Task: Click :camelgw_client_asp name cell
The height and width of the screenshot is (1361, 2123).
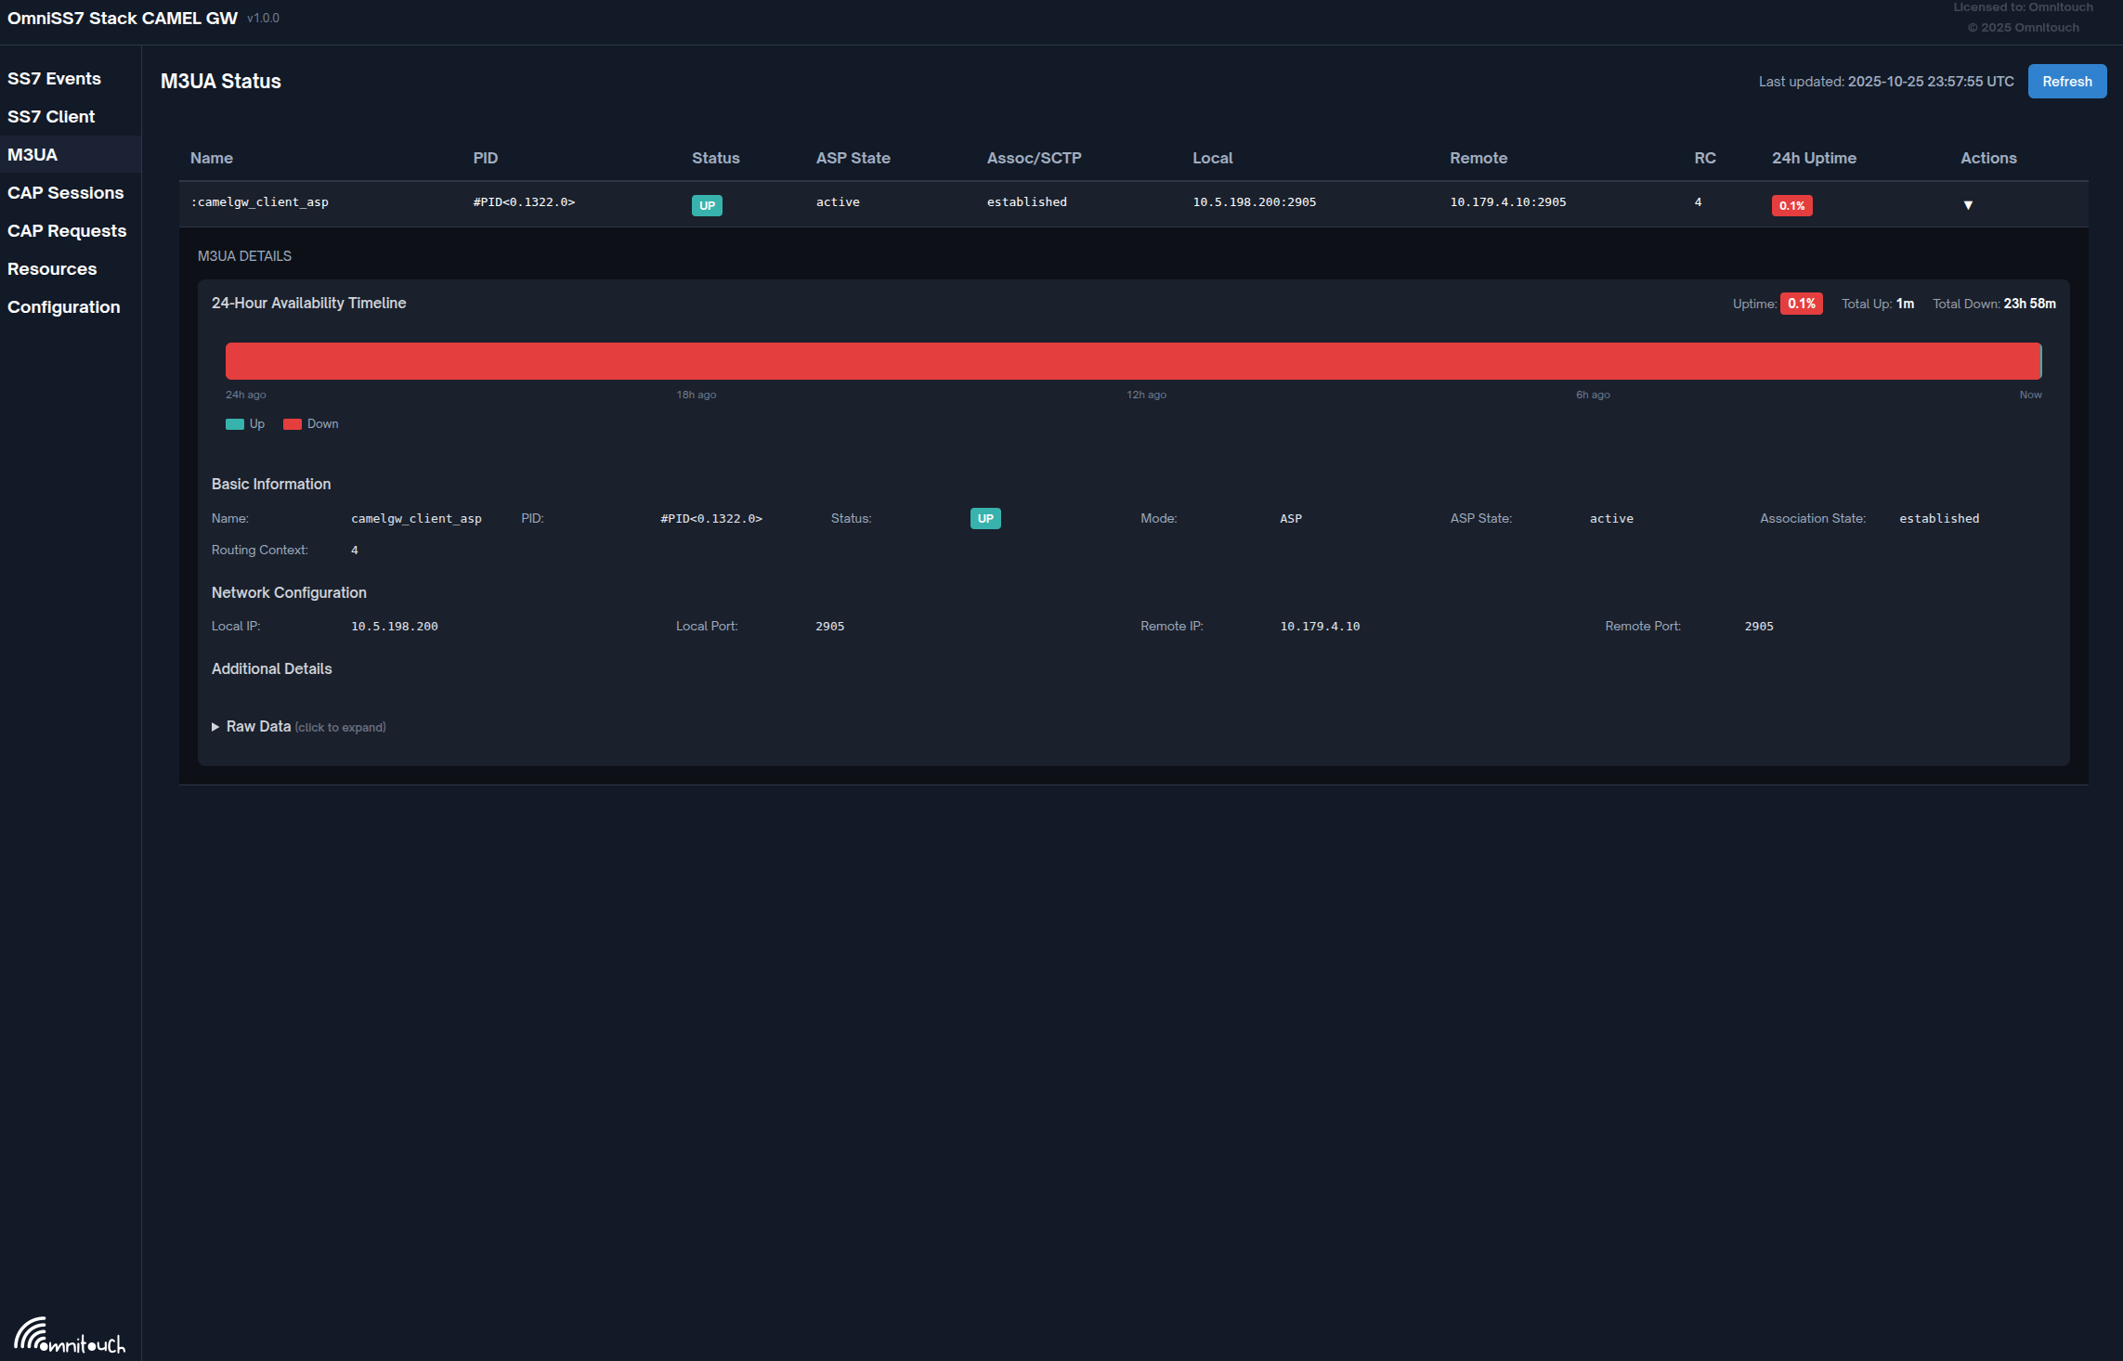Action: click(259, 202)
